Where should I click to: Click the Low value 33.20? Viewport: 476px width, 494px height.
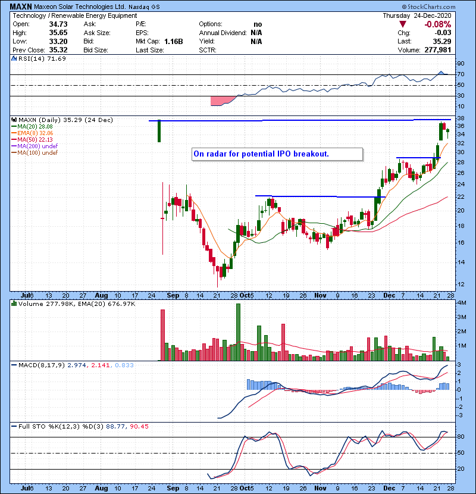[58, 41]
